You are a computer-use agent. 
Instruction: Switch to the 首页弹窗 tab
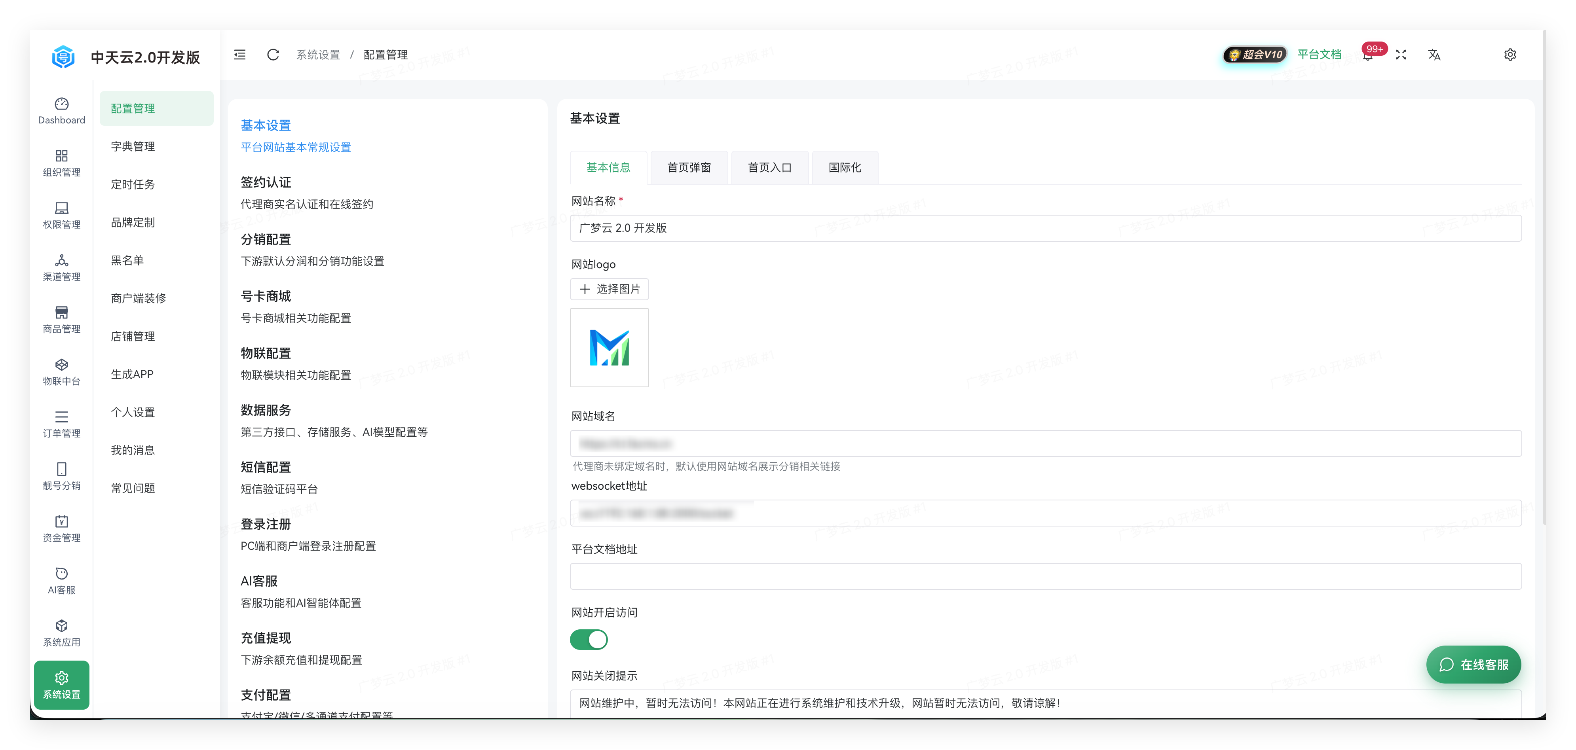[689, 167]
